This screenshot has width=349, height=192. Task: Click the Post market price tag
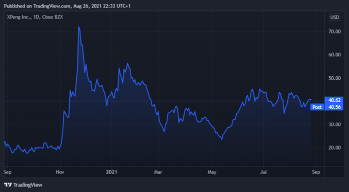(317, 107)
